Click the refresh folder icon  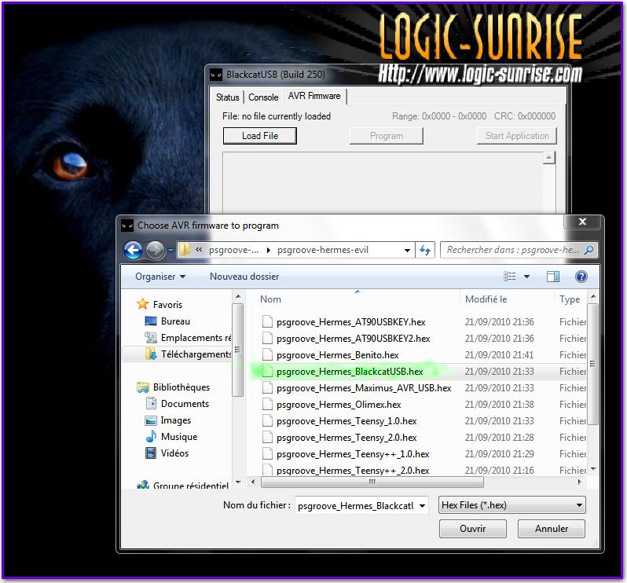(425, 250)
